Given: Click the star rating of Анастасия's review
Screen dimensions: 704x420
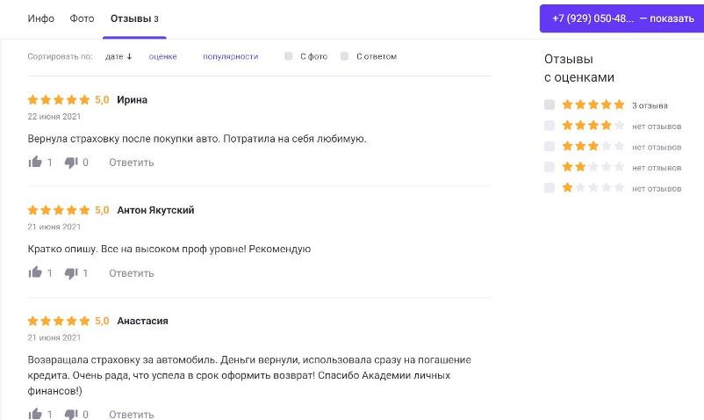Looking at the screenshot, I should click(59, 321).
